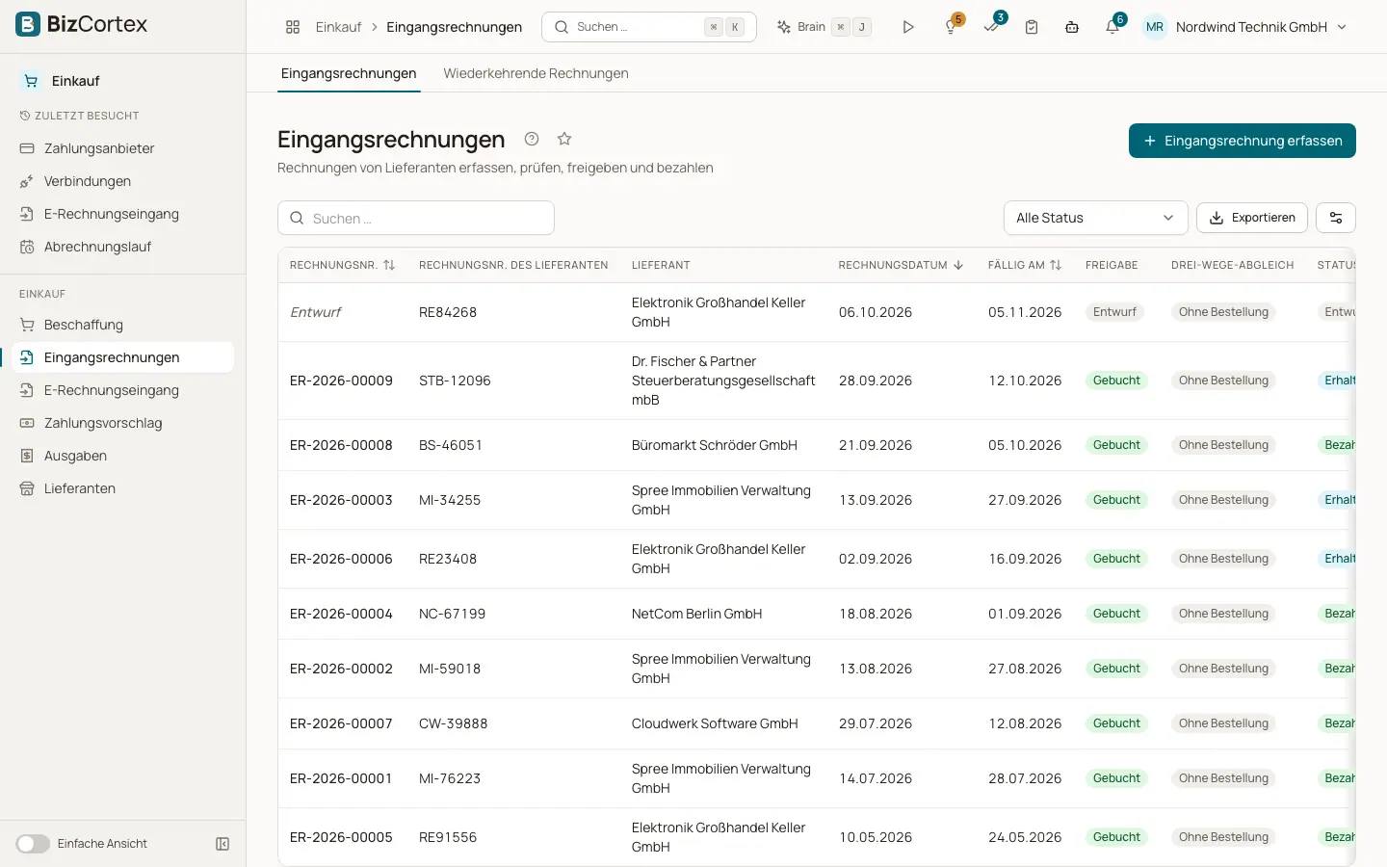
Task: Open invoice ER-2026-00008
Action: (341, 445)
